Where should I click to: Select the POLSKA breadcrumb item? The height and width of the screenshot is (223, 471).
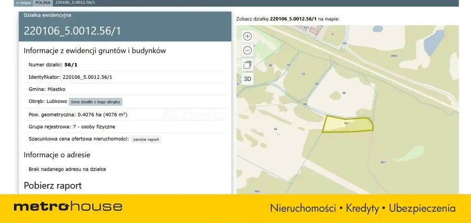43,2
